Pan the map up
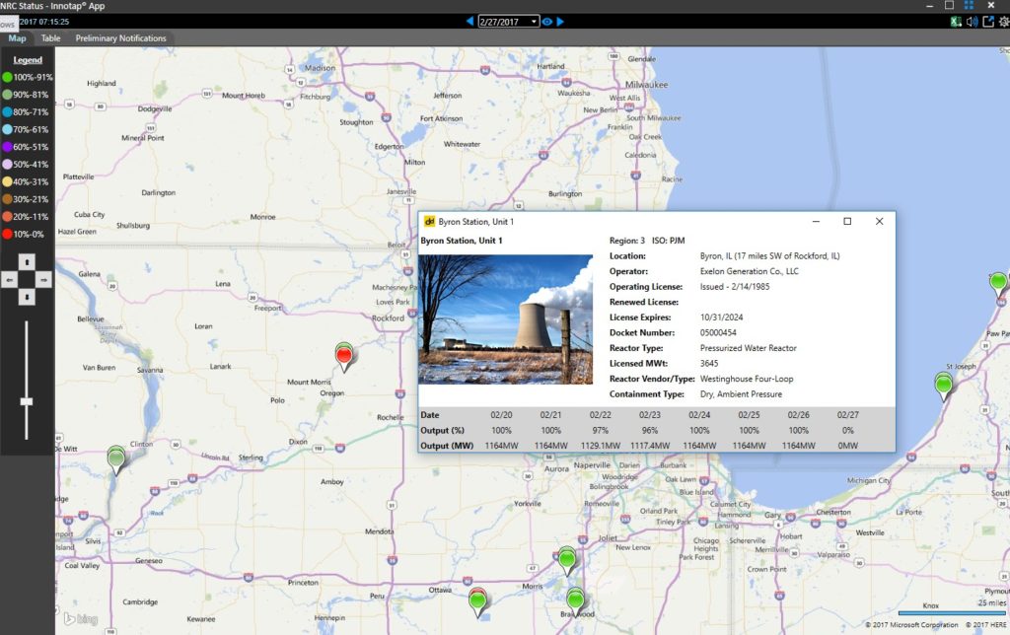 tap(27, 262)
